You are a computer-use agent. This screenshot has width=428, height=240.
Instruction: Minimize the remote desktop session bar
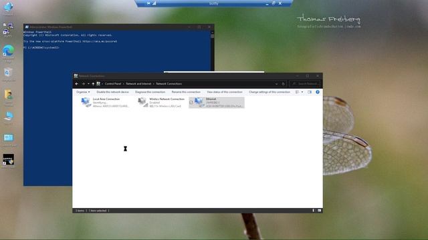tap(267, 3)
